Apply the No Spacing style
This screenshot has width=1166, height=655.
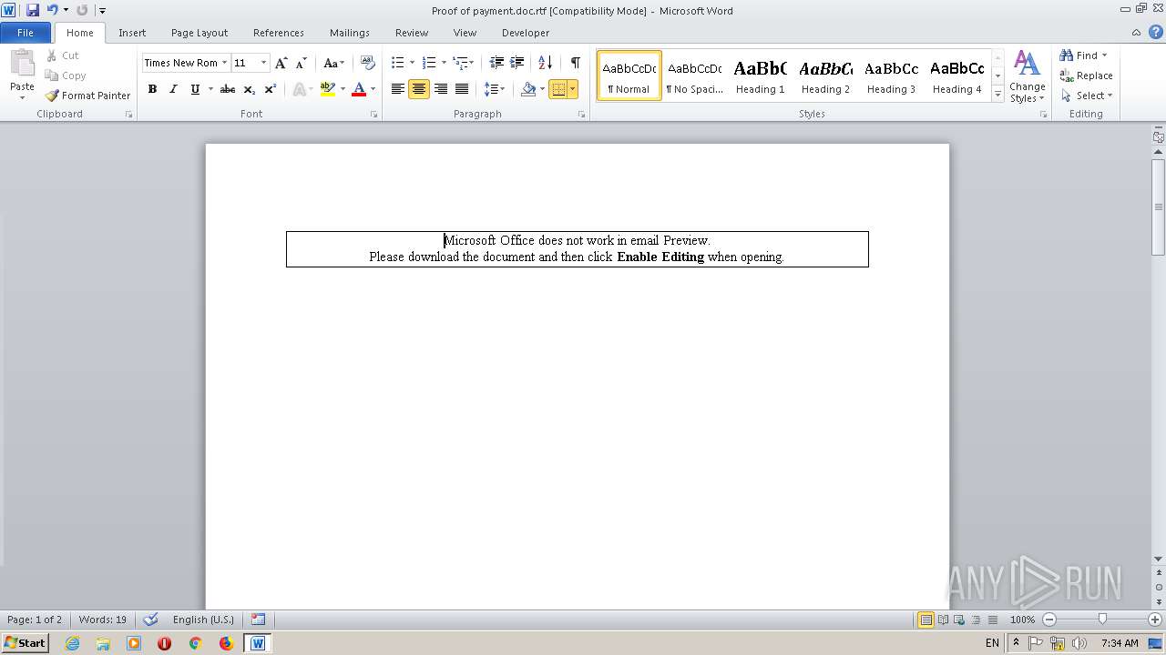(x=694, y=76)
